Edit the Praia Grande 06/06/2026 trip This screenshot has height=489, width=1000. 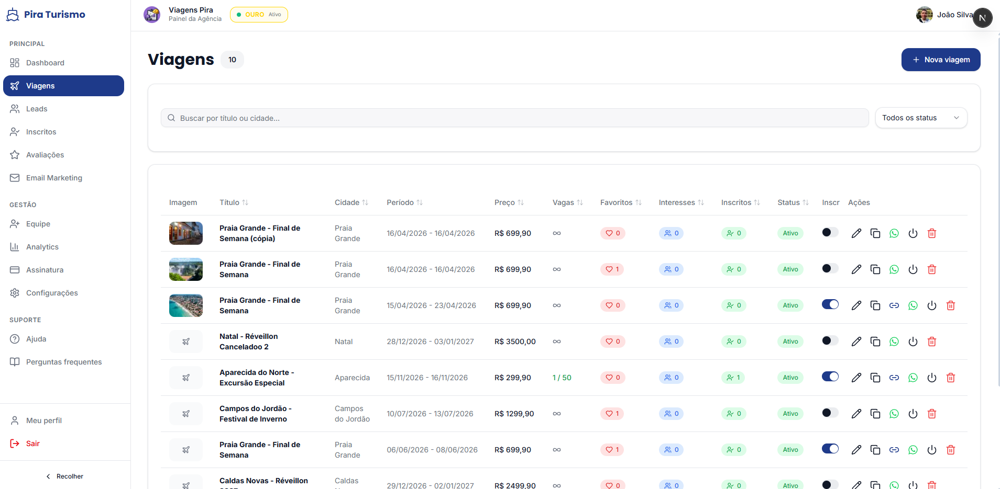point(856,450)
